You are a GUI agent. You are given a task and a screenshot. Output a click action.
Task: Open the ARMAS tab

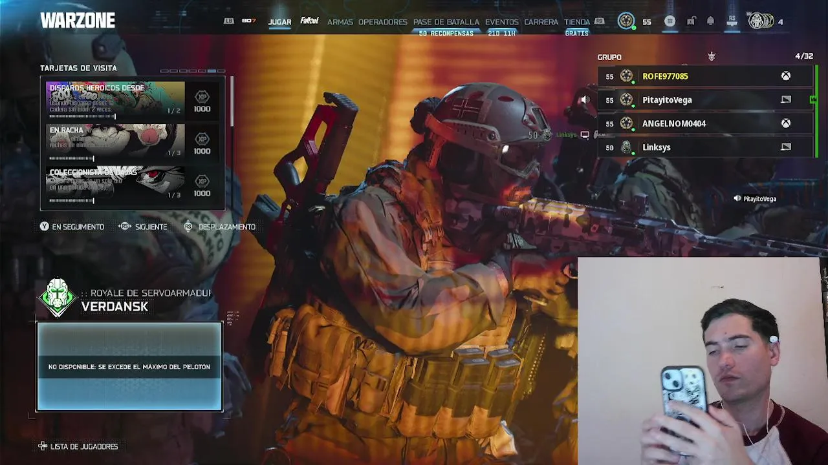pos(340,22)
